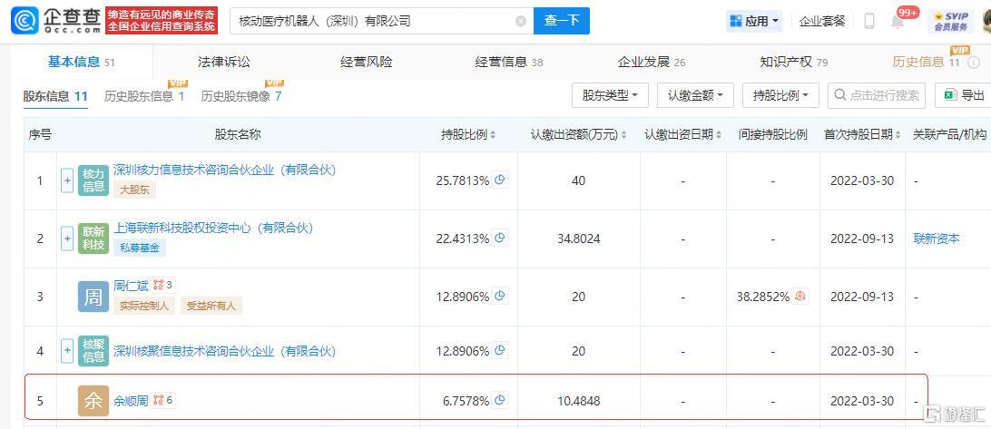
Task: Open the 股东类型 filter dropdown
Action: (611, 95)
